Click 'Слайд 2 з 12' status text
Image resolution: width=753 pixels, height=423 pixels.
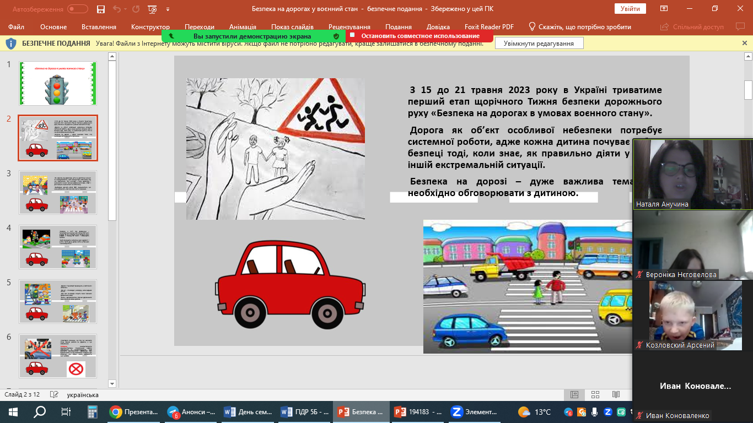[x=22, y=395]
